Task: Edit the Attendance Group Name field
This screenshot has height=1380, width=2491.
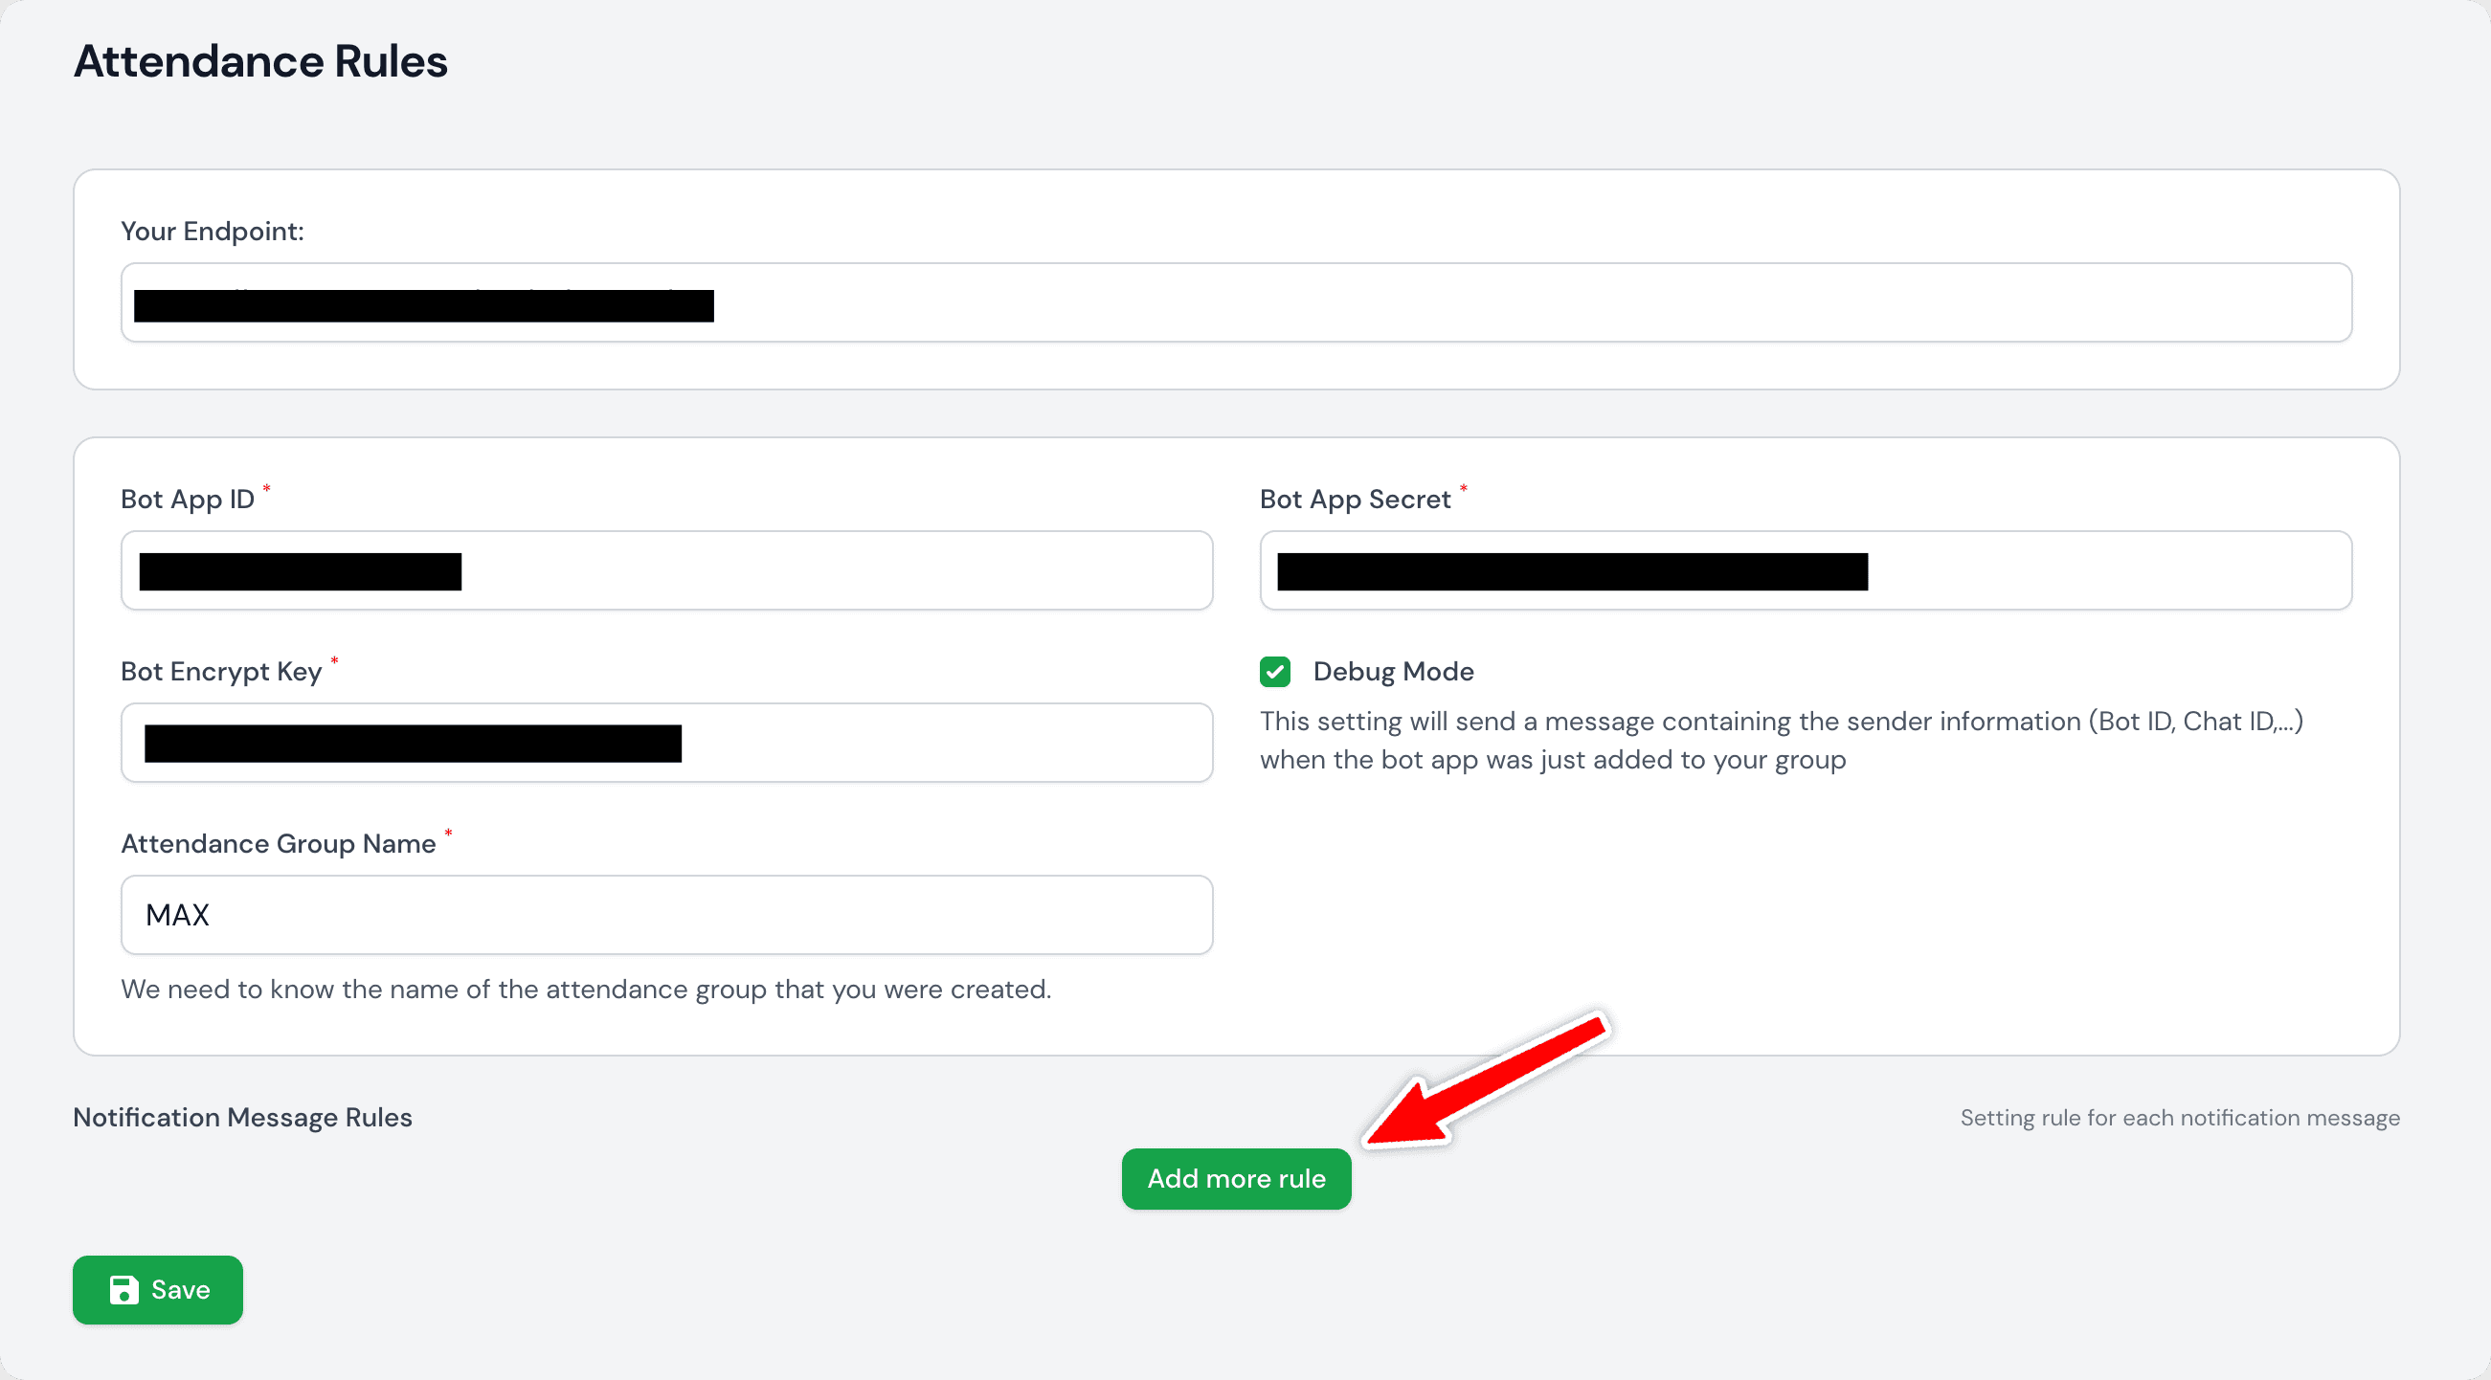Action: click(x=666, y=915)
